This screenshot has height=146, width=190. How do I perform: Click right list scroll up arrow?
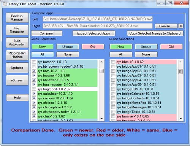[180, 62]
